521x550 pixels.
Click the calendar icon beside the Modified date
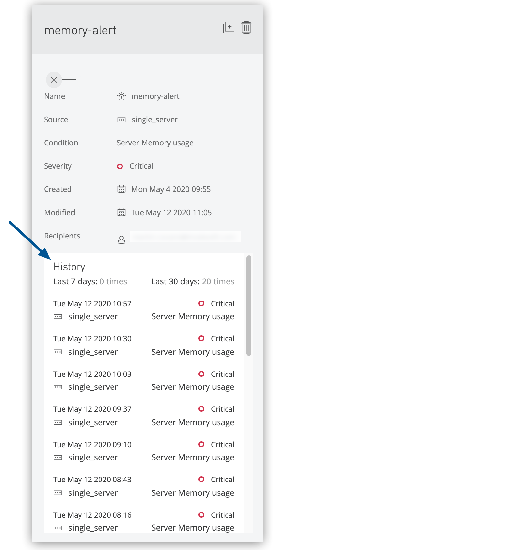tap(121, 212)
